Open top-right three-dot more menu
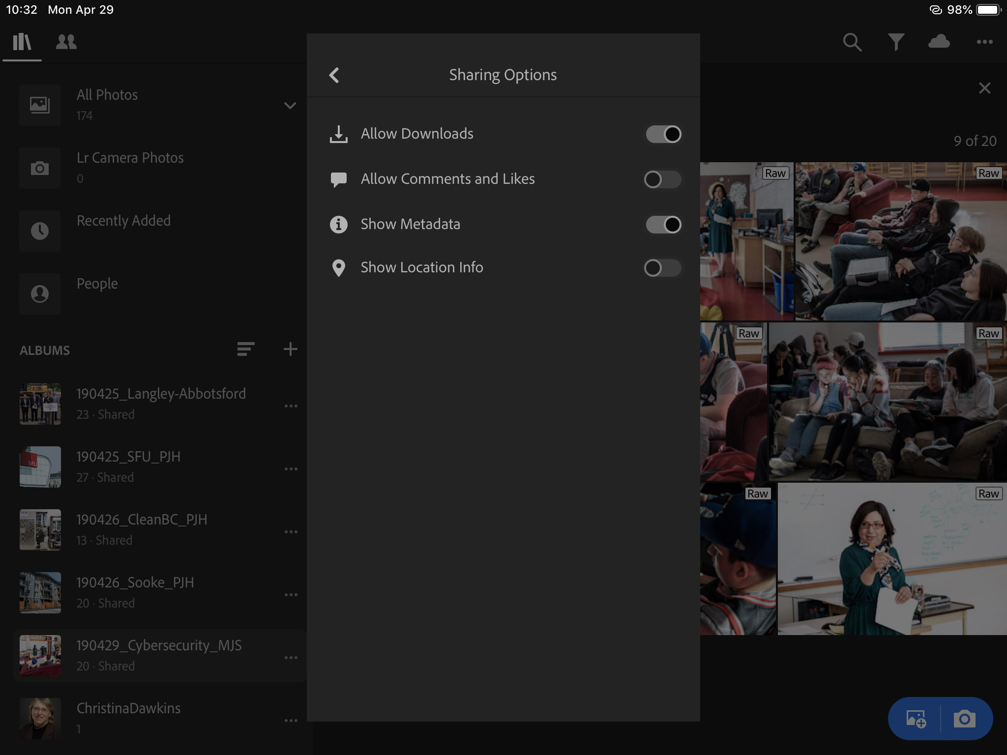Screen dimensions: 1007x755 tap(984, 42)
